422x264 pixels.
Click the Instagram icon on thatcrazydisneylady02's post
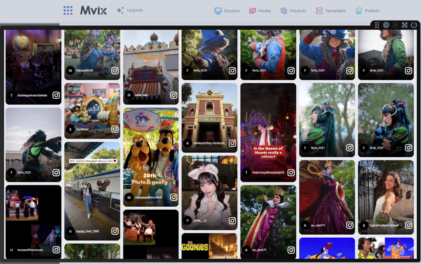point(291,172)
